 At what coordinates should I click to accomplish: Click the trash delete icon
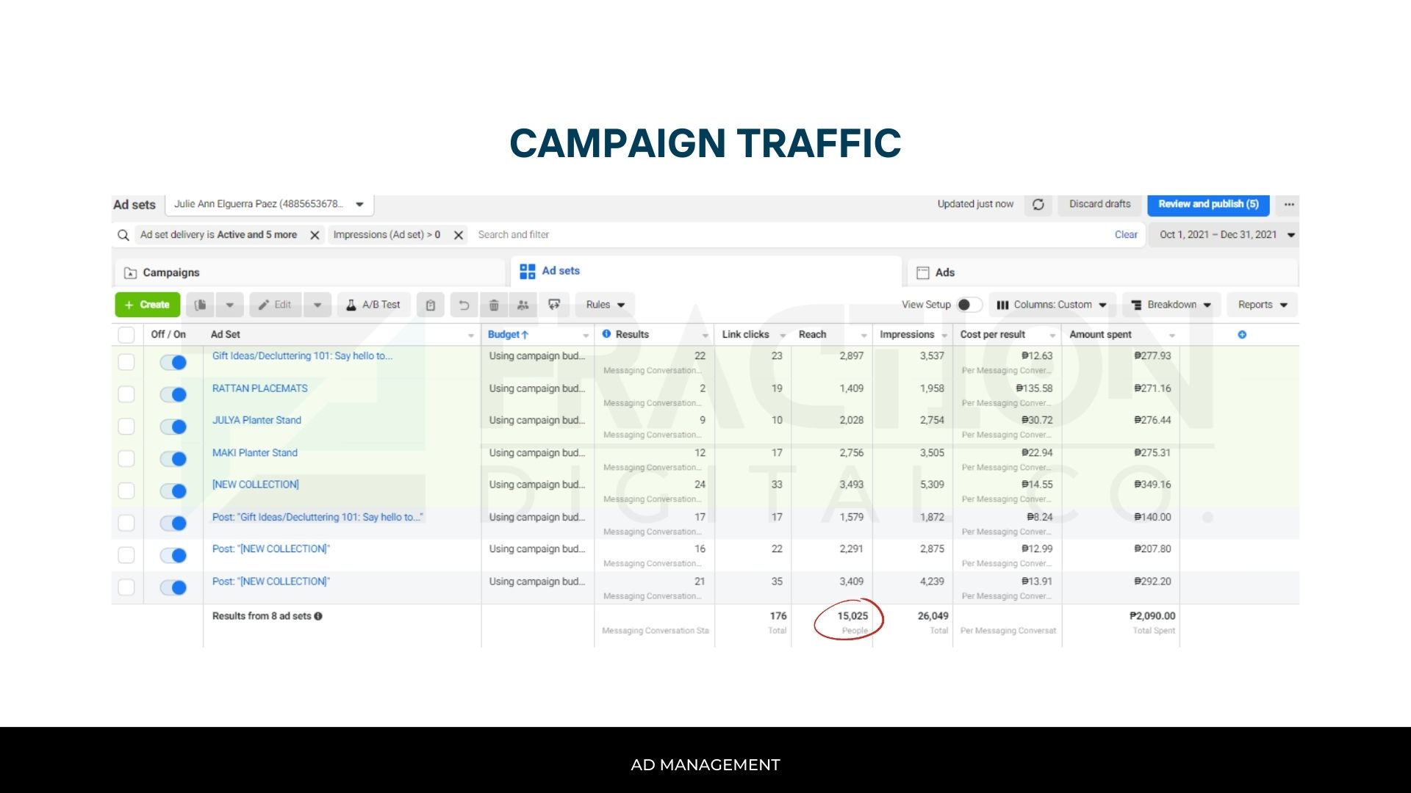(494, 305)
